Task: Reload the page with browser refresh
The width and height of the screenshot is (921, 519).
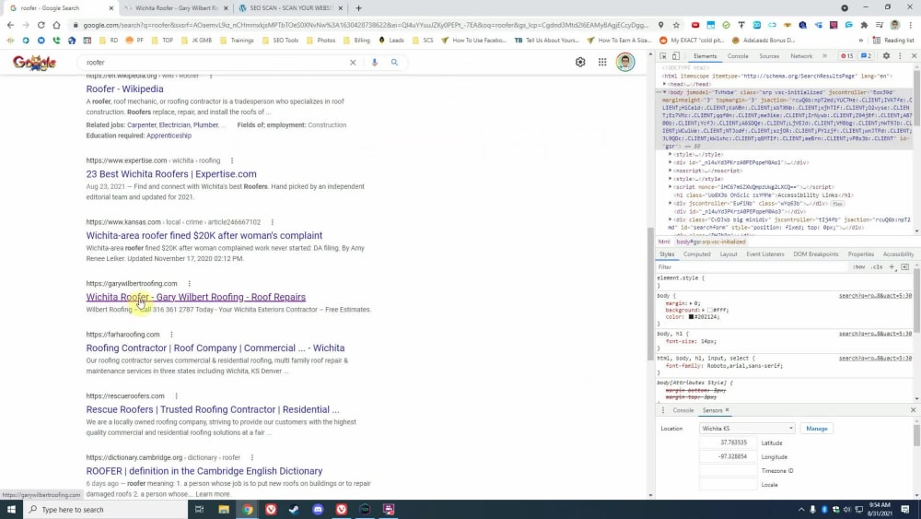Action: [x=41, y=25]
